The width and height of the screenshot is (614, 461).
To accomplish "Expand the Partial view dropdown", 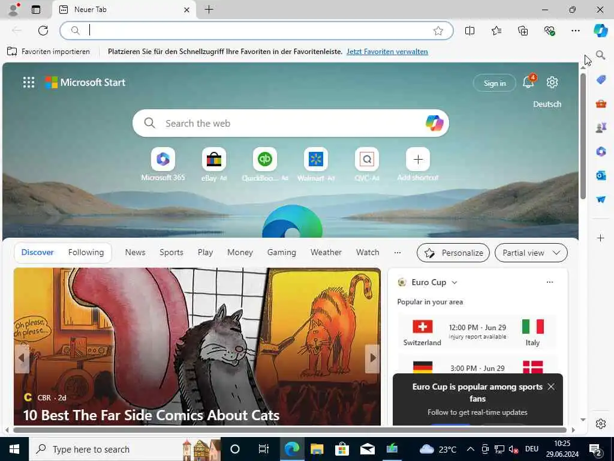I will point(531,253).
